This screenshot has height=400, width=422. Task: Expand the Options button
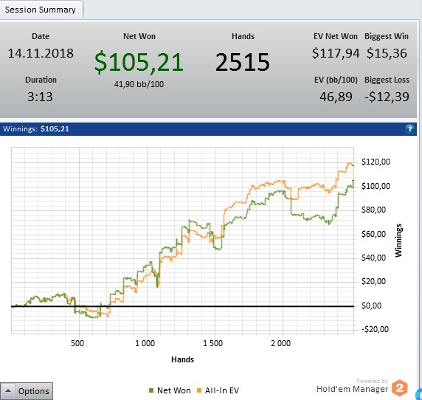click(x=27, y=391)
